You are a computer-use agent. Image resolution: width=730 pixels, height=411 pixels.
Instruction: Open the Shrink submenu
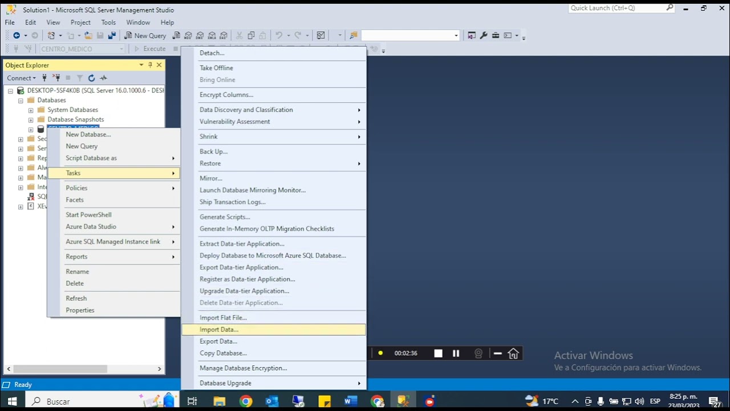274,136
